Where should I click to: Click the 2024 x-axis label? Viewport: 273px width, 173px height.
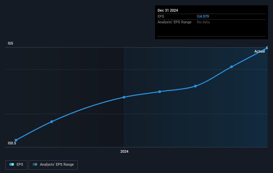click(x=124, y=151)
